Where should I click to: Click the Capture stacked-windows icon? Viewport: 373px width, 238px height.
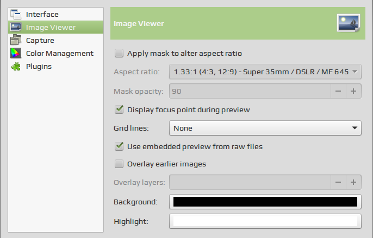(x=16, y=40)
